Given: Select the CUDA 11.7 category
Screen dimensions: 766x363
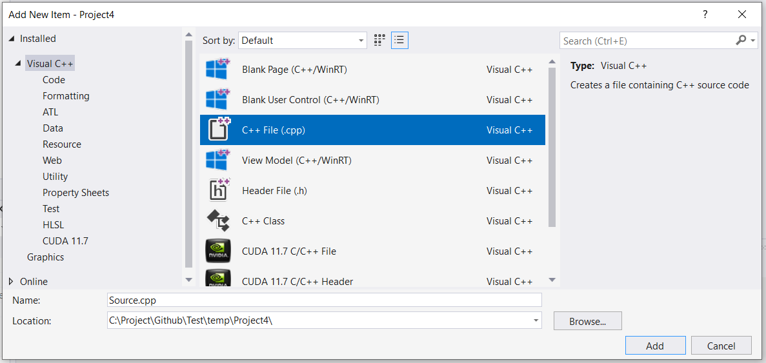Looking at the screenshot, I should (x=65, y=240).
